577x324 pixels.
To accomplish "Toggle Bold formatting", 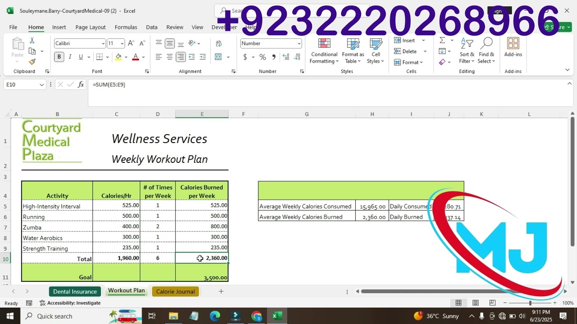I will pyautogui.click(x=59, y=57).
